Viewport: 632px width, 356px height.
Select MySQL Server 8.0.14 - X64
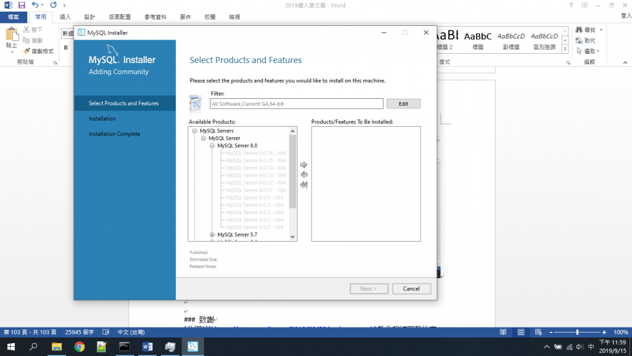pyautogui.click(x=256, y=168)
